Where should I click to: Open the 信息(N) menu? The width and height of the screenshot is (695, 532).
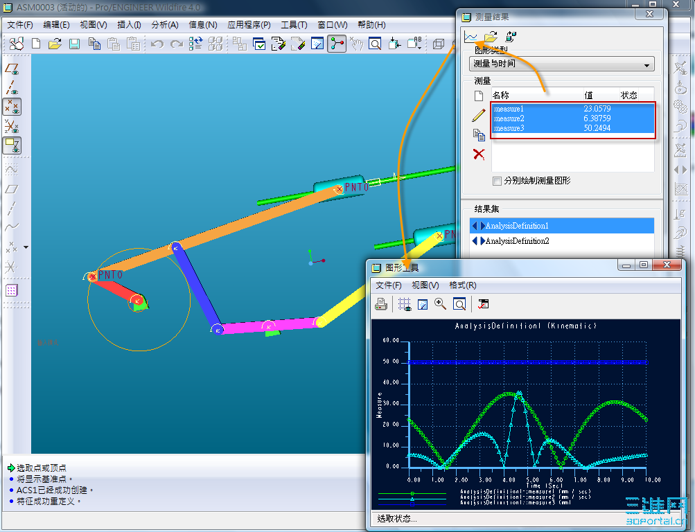203,25
